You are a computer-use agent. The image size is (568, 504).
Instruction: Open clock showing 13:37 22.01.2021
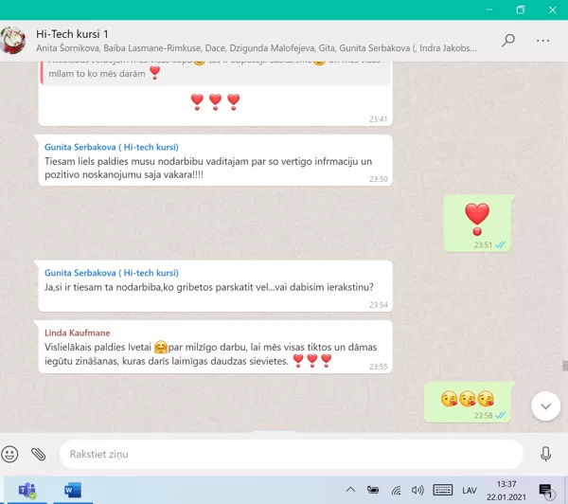[506, 490]
